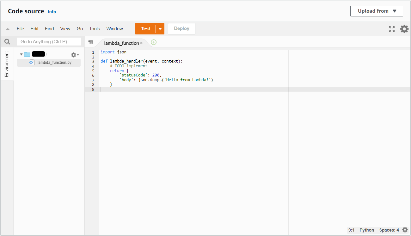411x236 pixels.
Task: Toggle the Environment side panel tab
Action: coord(7,64)
